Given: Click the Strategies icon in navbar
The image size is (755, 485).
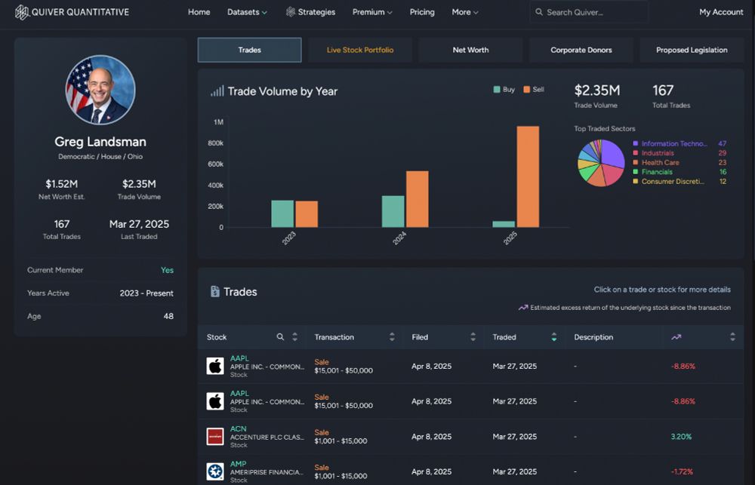Looking at the screenshot, I should (291, 12).
